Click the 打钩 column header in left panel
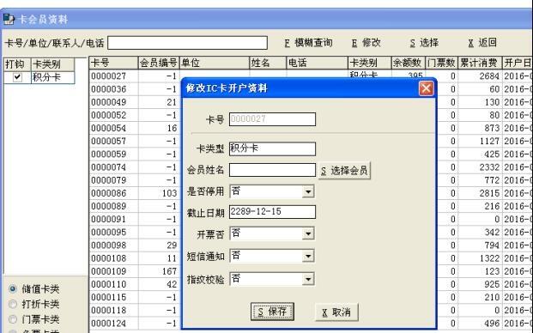533x333 pixels. [x=17, y=64]
